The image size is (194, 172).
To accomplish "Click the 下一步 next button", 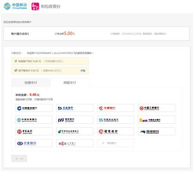I will (19, 159).
